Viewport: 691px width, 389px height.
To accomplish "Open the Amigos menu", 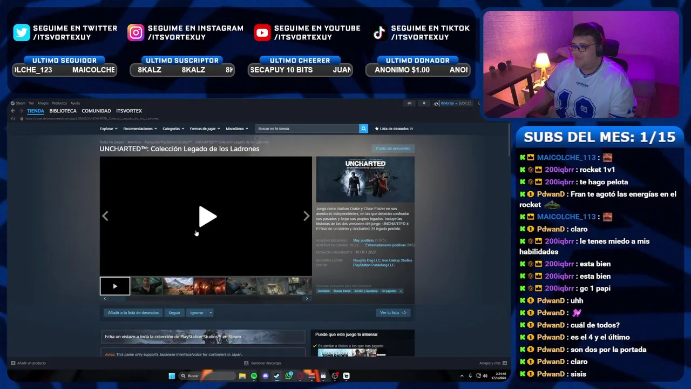I will click(43, 103).
